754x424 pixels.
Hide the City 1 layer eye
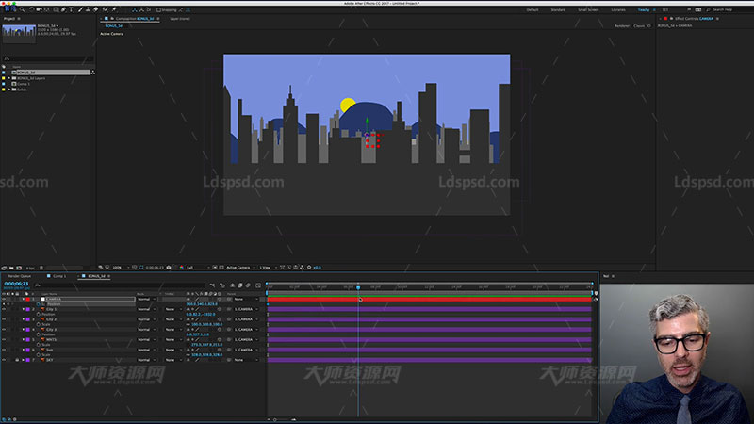(4, 309)
